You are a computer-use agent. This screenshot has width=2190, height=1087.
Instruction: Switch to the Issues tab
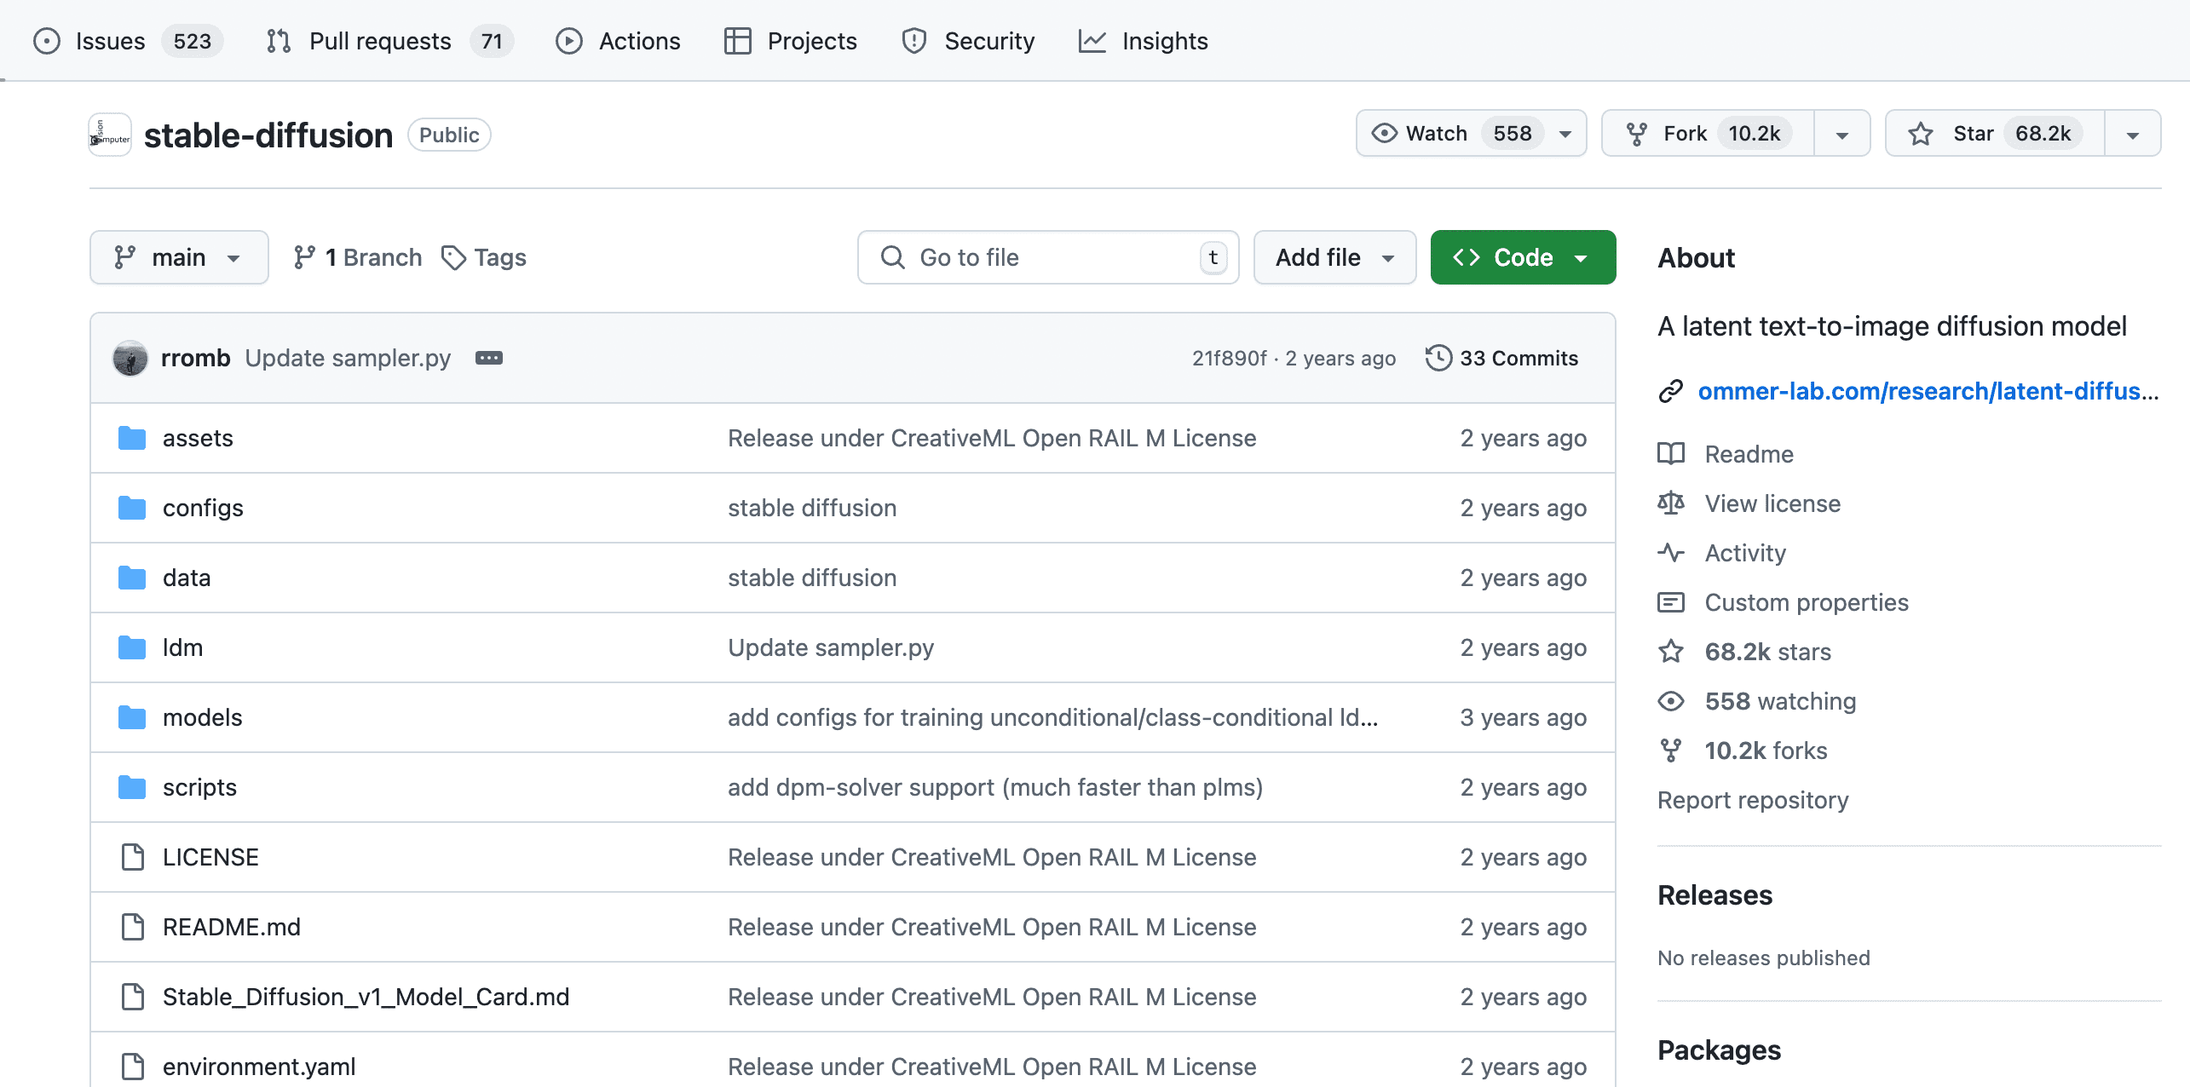(x=110, y=41)
